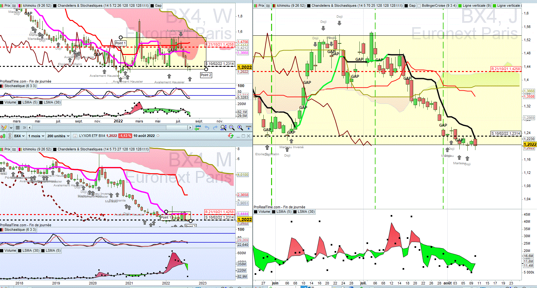Image resolution: width=537 pixels, height=288 pixels.
Task: Click the Ichimoku color swatch on weekly chart
Action: pos(20,5)
